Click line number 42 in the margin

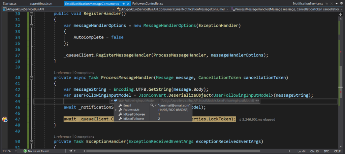(x=17, y=90)
